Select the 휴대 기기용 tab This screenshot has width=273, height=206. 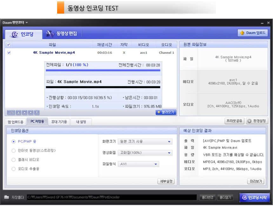(59, 122)
